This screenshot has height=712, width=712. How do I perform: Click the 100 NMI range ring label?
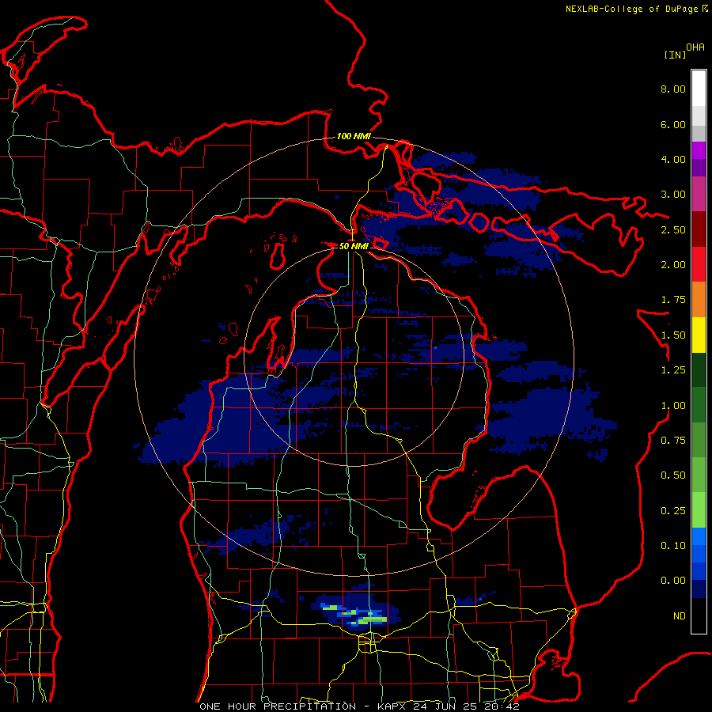(x=354, y=136)
